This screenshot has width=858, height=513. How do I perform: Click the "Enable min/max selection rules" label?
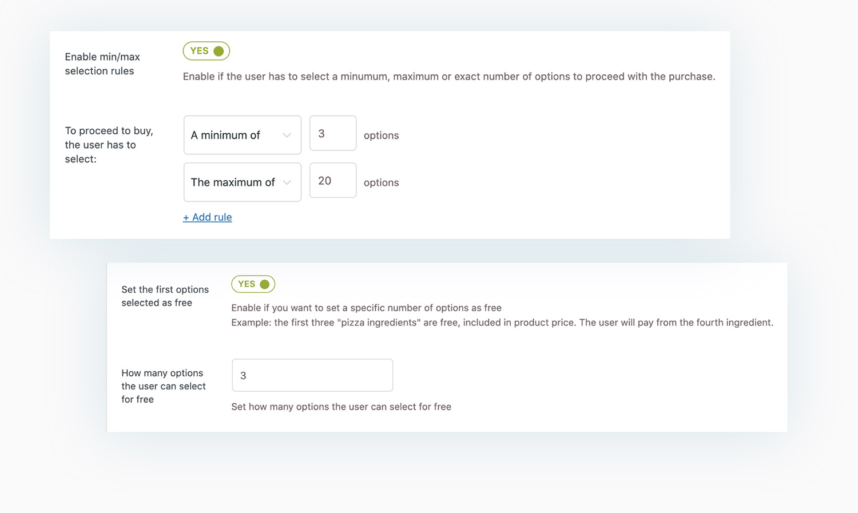(102, 63)
